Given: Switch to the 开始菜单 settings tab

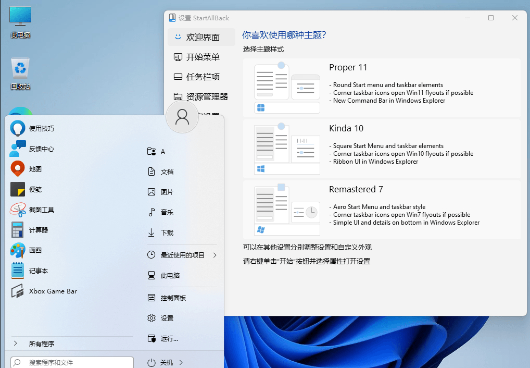Looking at the screenshot, I should pos(201,57).
